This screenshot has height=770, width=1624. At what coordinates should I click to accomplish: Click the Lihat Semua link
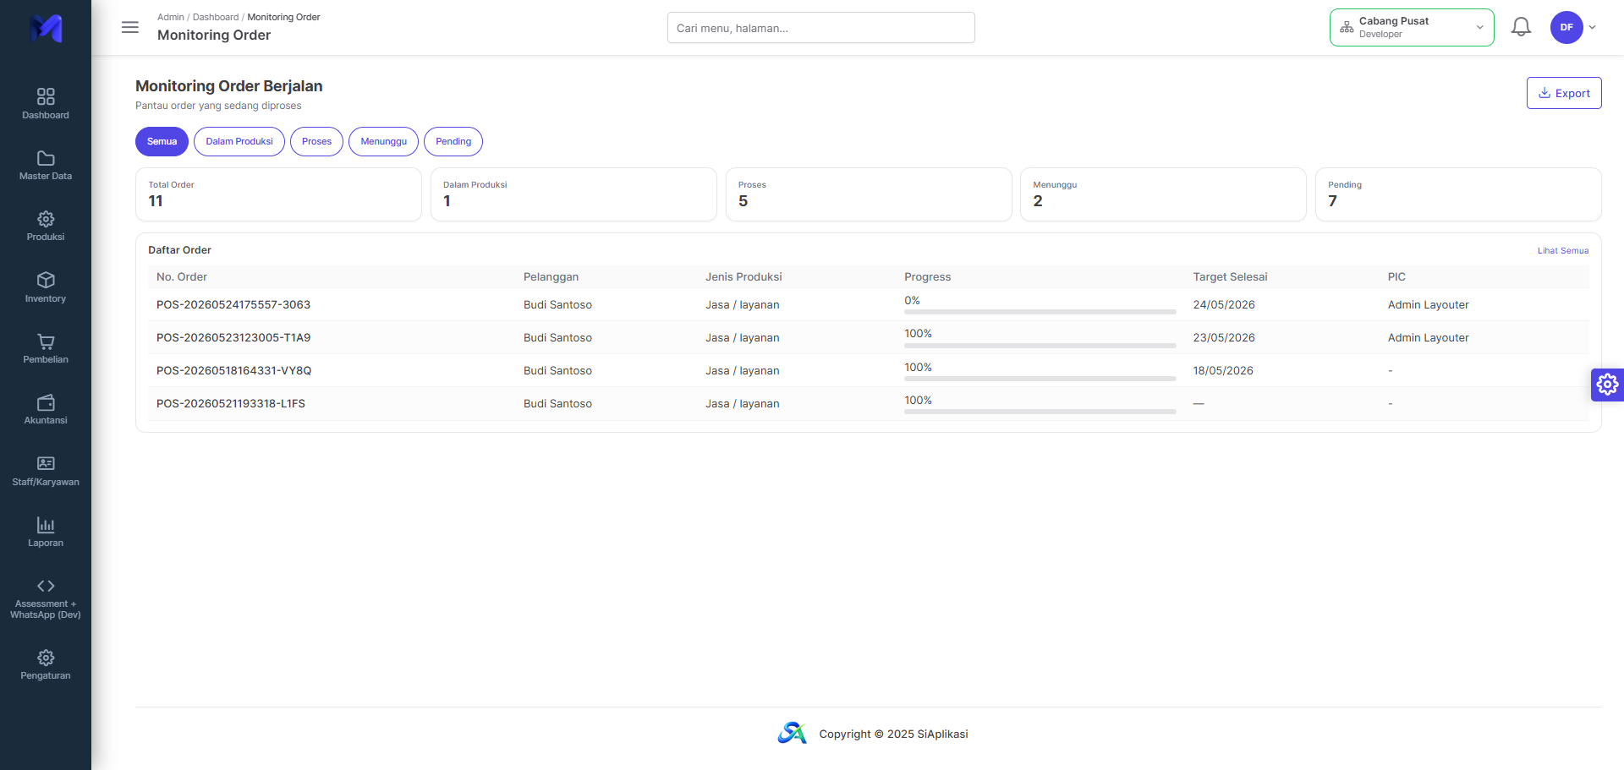click(x=1563, y=250)
